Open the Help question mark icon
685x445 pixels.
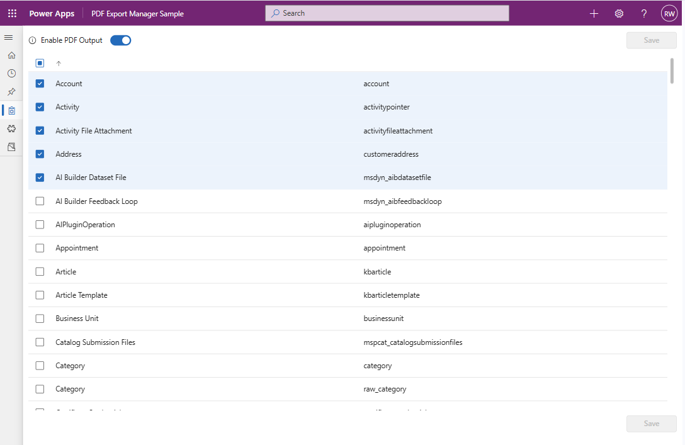[x=644, y=14]
